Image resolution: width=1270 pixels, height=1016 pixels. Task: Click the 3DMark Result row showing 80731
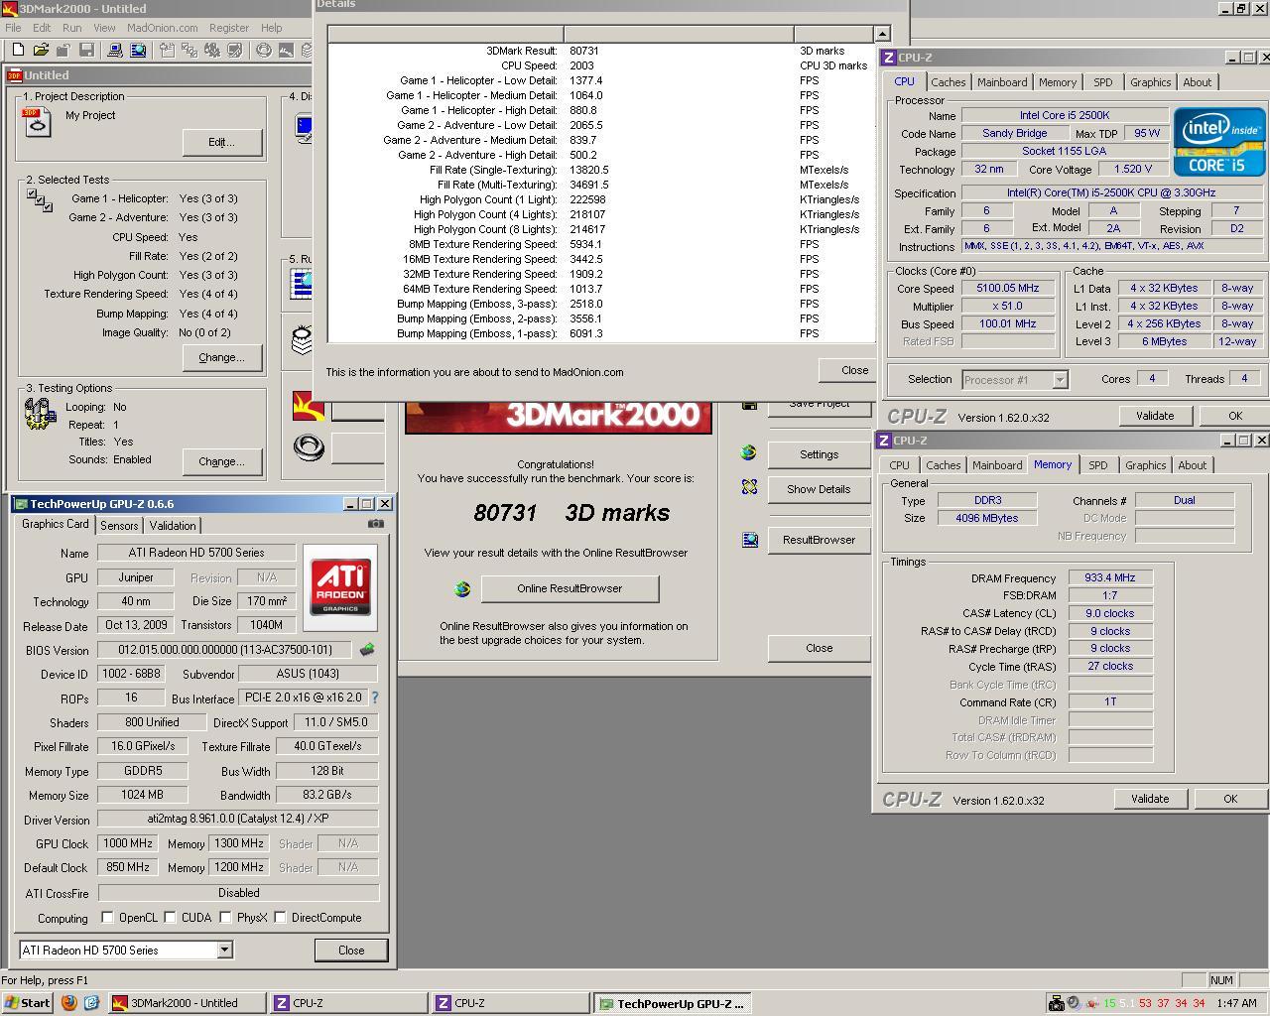(600, 51)
